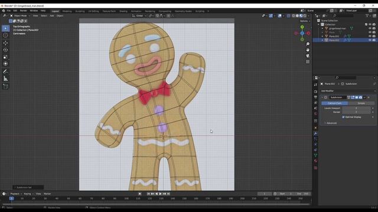Open the Global transform orientation dropdown
The width and height of the screenshot is (378, 212).
[x=139, y=16]
